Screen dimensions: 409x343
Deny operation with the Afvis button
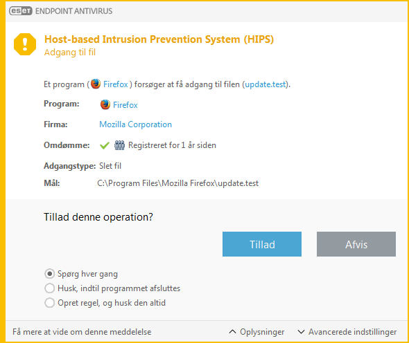[x=356, y=244]
